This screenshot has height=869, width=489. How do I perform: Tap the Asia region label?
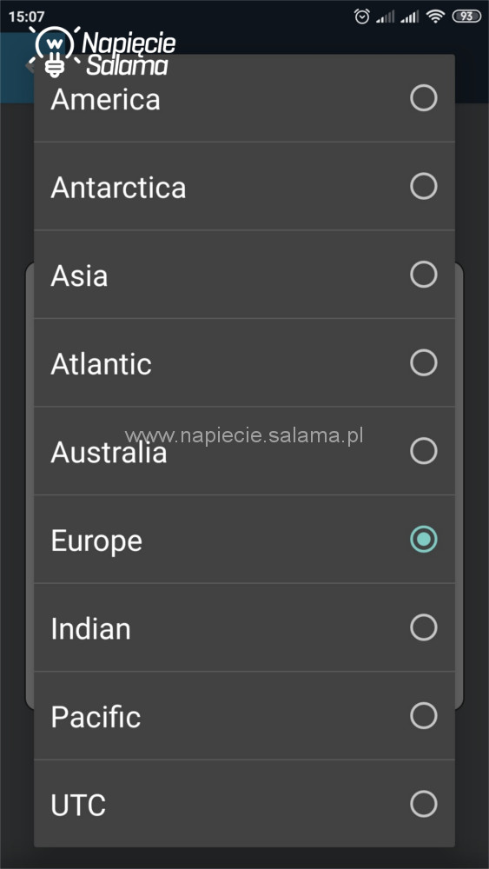[79, 275]
